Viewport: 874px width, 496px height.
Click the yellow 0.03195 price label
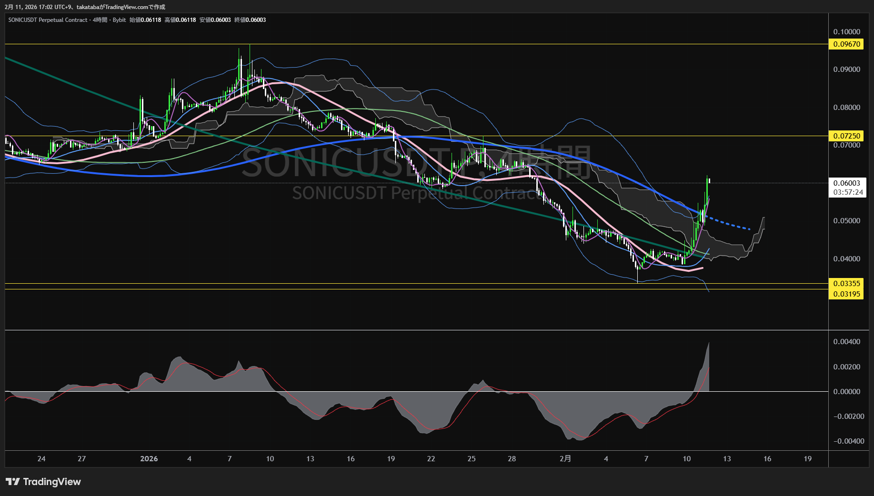846,294
